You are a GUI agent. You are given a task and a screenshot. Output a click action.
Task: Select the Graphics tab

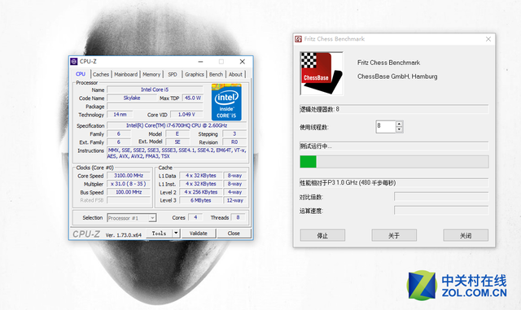pos(195,74)
